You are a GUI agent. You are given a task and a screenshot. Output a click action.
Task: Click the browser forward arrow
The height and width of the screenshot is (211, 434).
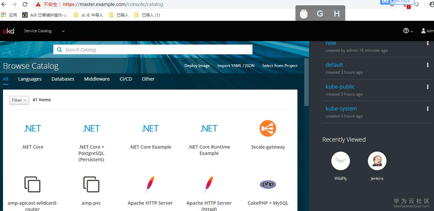pyautogui.click(x=14, y=4)
